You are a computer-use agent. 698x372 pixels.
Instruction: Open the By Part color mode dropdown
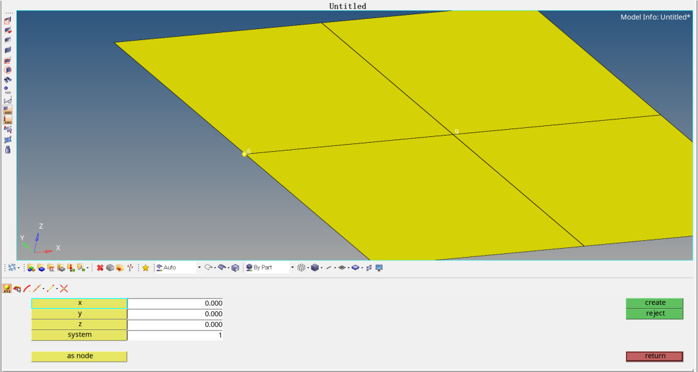coord(293,267)
